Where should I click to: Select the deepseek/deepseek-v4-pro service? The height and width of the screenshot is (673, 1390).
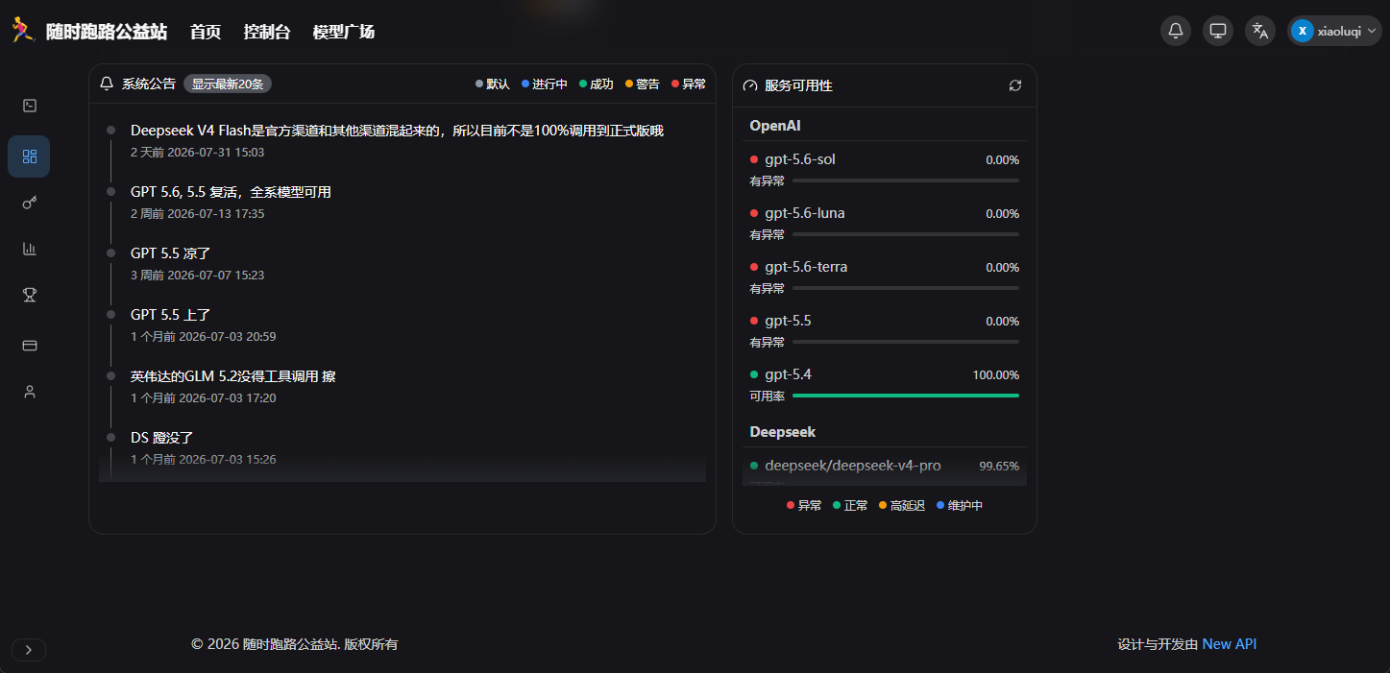853,466
